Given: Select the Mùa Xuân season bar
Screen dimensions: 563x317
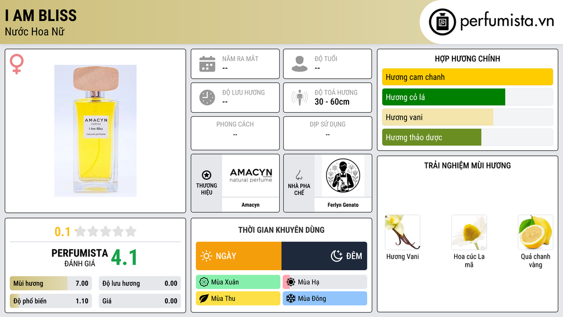Looking at the screenshot, I should coord(238,282).
